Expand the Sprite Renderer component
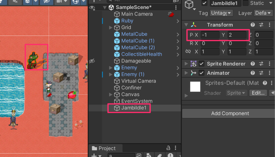Screen dimensions: 275x157 pos(186,64)
